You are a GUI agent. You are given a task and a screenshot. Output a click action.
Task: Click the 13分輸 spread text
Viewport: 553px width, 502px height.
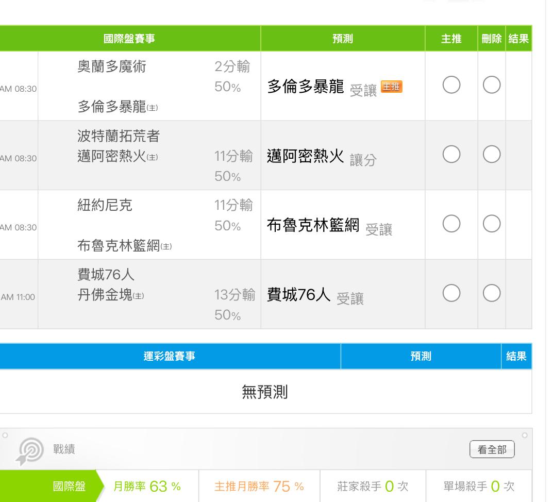[235, 295]
